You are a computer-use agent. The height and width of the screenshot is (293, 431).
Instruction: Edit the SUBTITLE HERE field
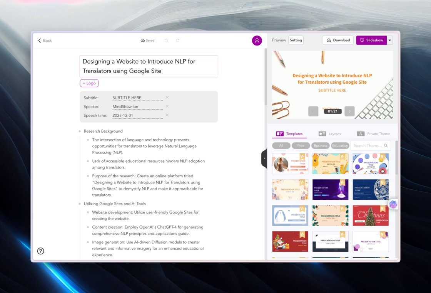click(137, 98)
